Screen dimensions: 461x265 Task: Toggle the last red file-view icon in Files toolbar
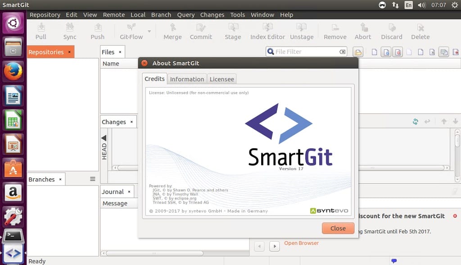(x=456, y=52)
